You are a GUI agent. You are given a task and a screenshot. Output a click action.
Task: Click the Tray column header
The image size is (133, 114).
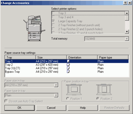(x=20, y=57)
